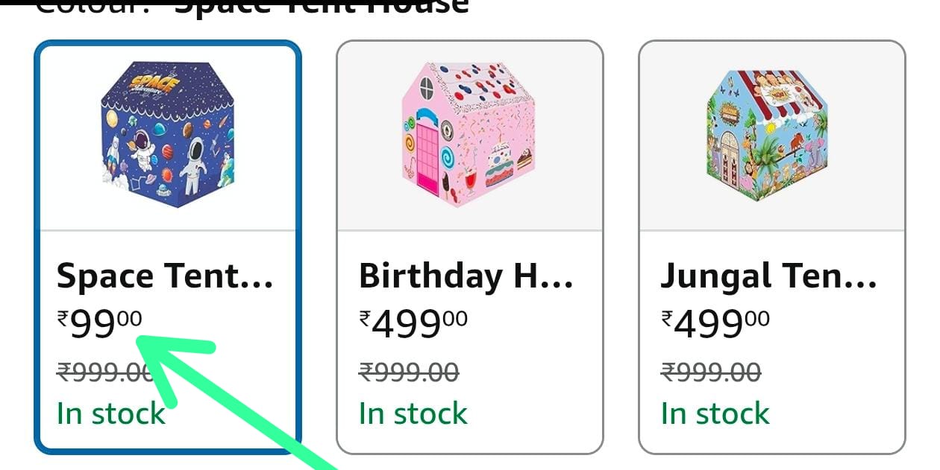Viewport: 940px width, 470px height.
Task: Select the Space Tent House image thumbnail
Action: click(168, 136)
